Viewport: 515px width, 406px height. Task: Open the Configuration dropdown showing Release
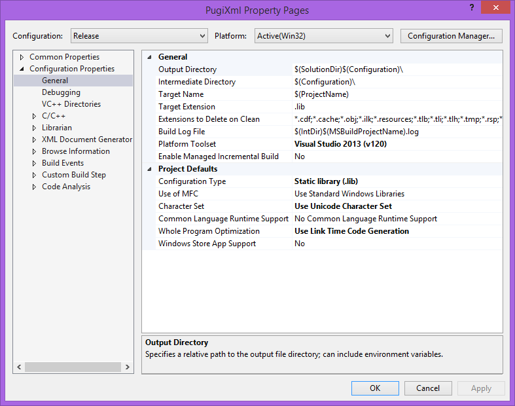(x=139, y=36)
